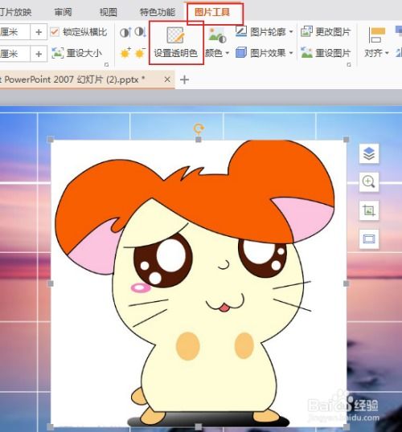The image size is (402, 432).
Task: Open the 图片工具 ribbon tab
Action: pyautogui.click(x=212, y=12)
